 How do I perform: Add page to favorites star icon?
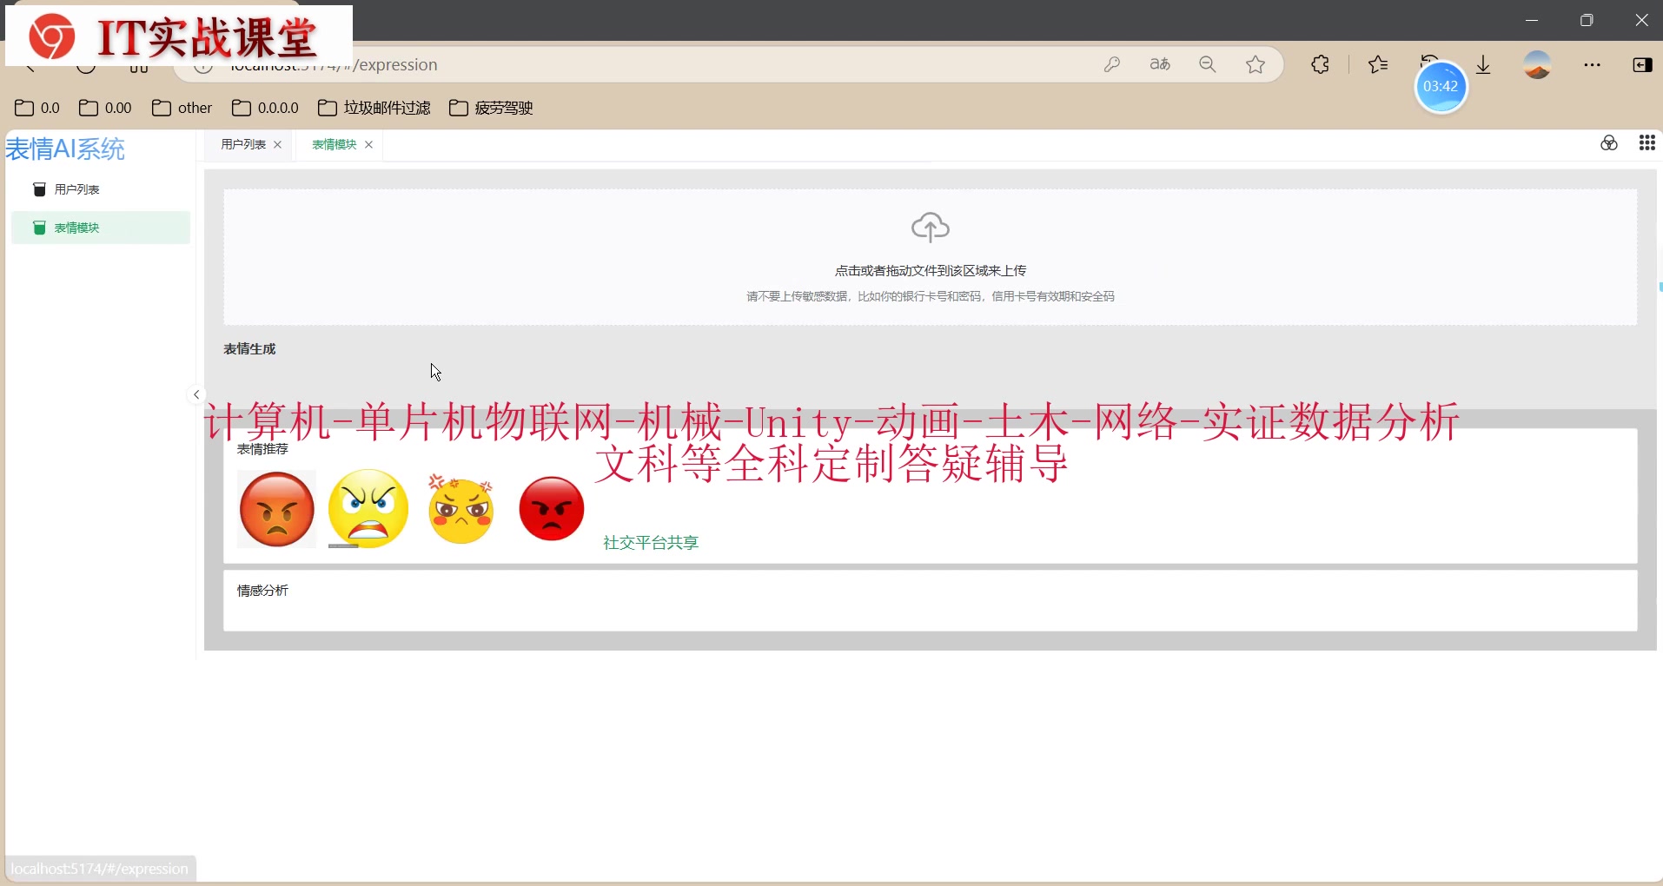tap(1256, 64)
